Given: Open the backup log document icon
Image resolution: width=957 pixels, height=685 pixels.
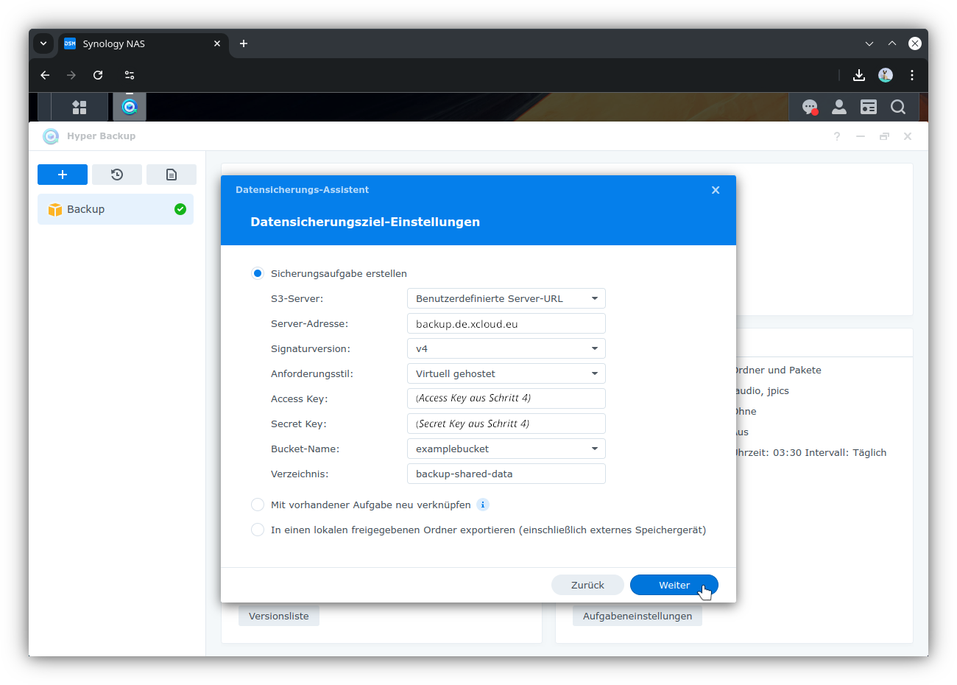Looking at the screenshot, I should pos(172,175).
